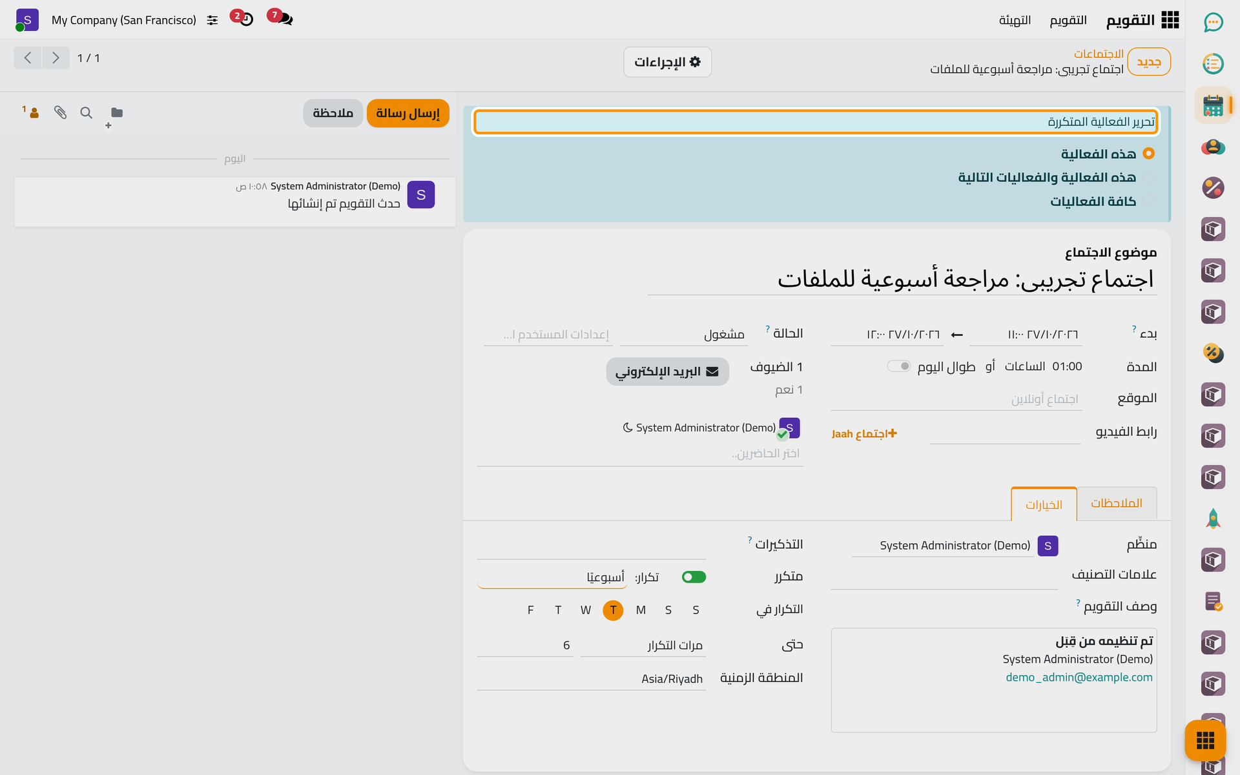The height and width of the screenshot is (775, 1240).
Task: Open the orange apps grid launcher
Action: tap(1205, 740)
